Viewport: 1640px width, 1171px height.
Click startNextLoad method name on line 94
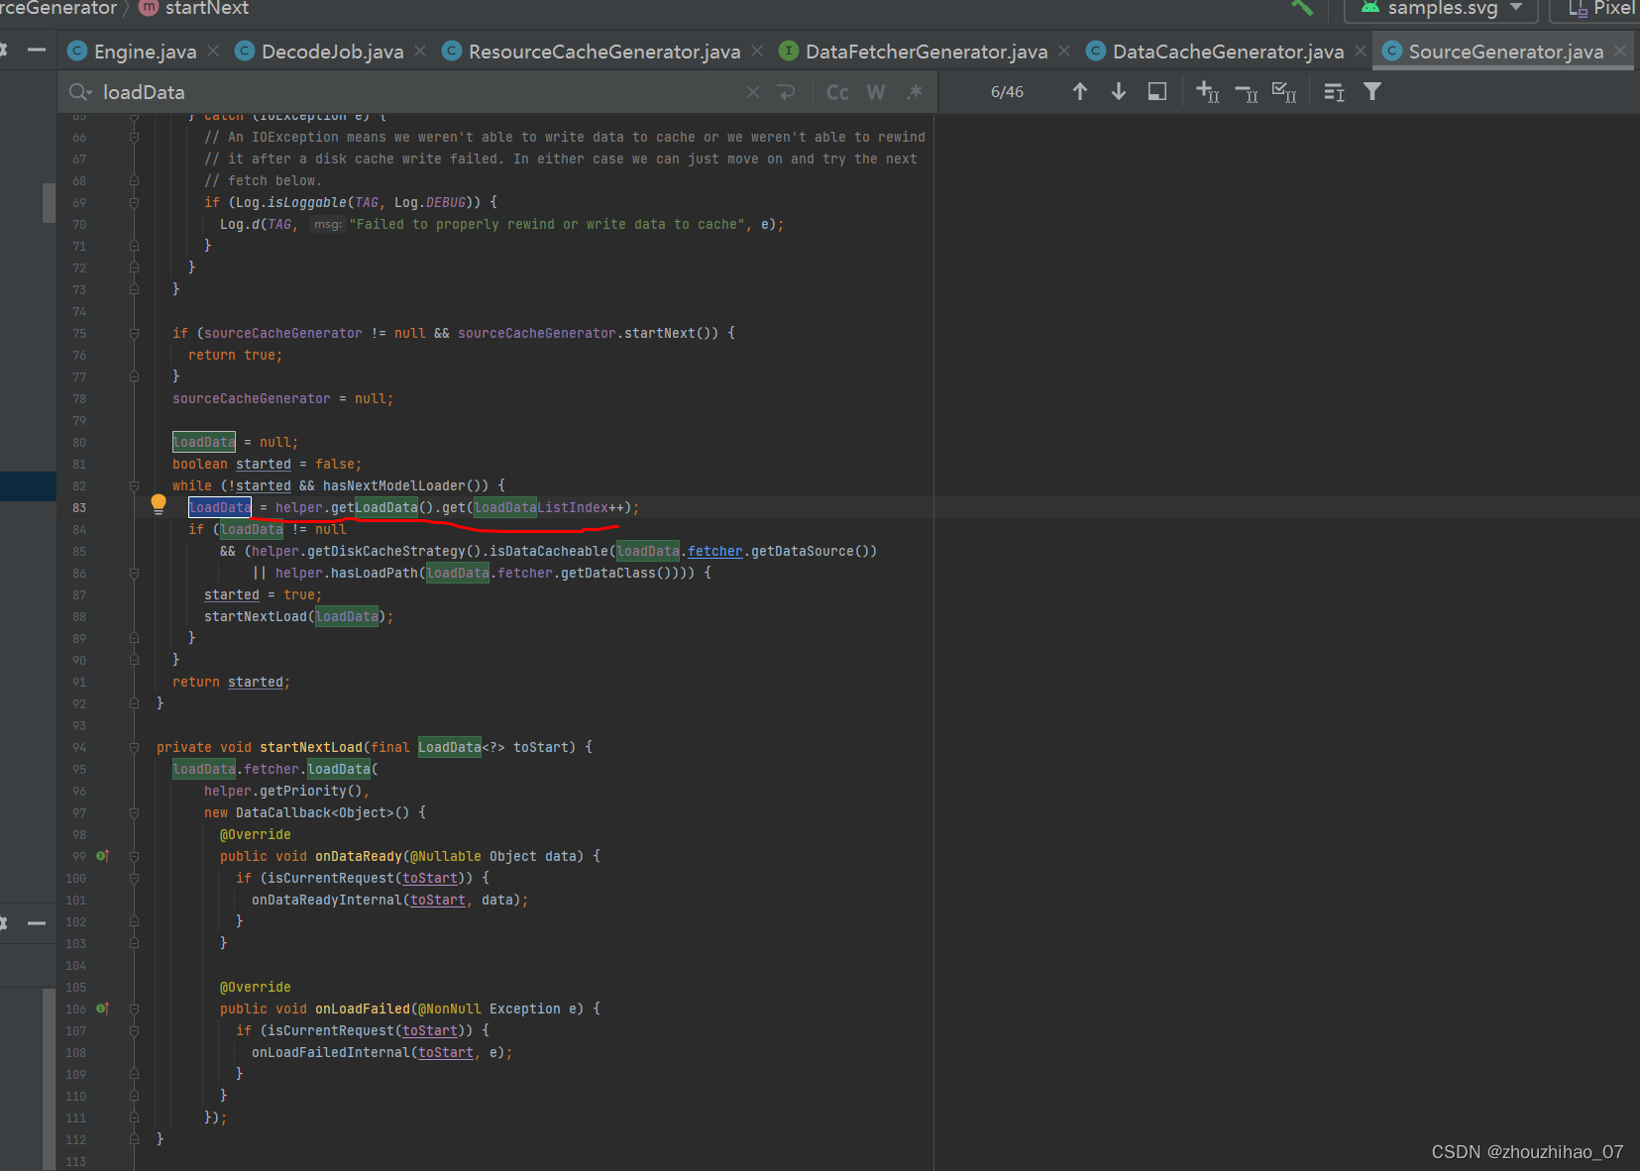click(x=311, y=748)
